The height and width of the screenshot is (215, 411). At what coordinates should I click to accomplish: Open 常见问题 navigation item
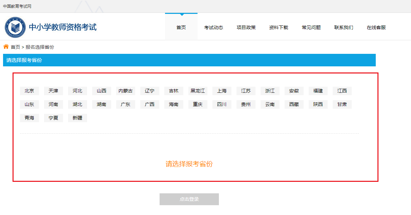click(x=311, y=27)
